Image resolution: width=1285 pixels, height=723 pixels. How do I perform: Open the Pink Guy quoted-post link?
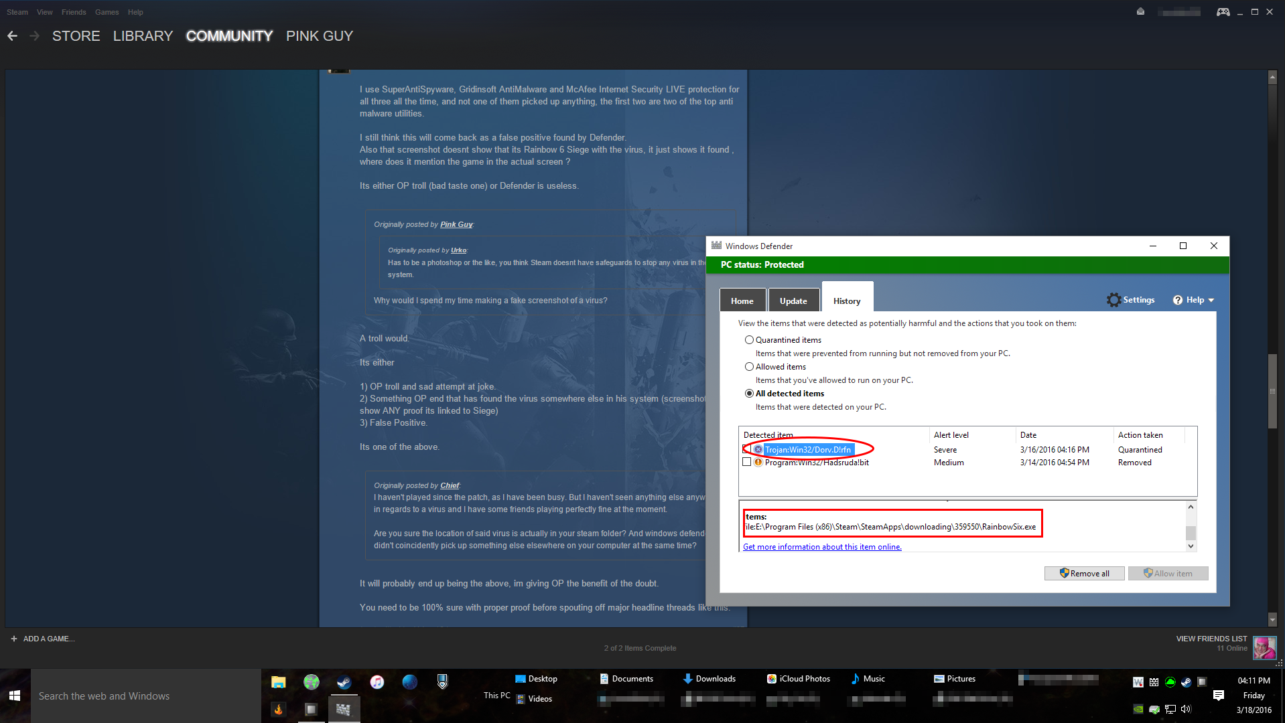click(x=456, y=224)
